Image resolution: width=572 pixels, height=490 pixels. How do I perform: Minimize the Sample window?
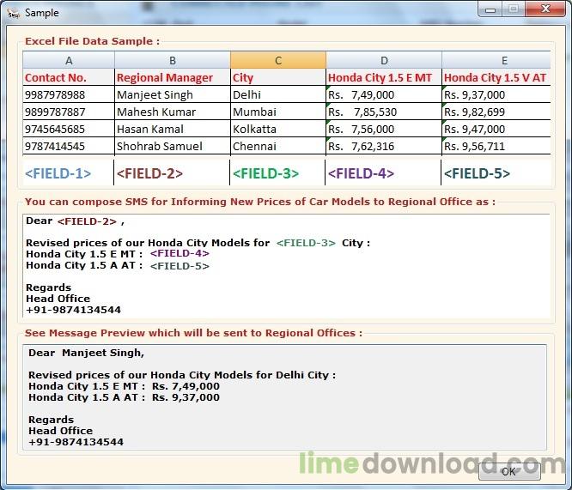point(490,9)
